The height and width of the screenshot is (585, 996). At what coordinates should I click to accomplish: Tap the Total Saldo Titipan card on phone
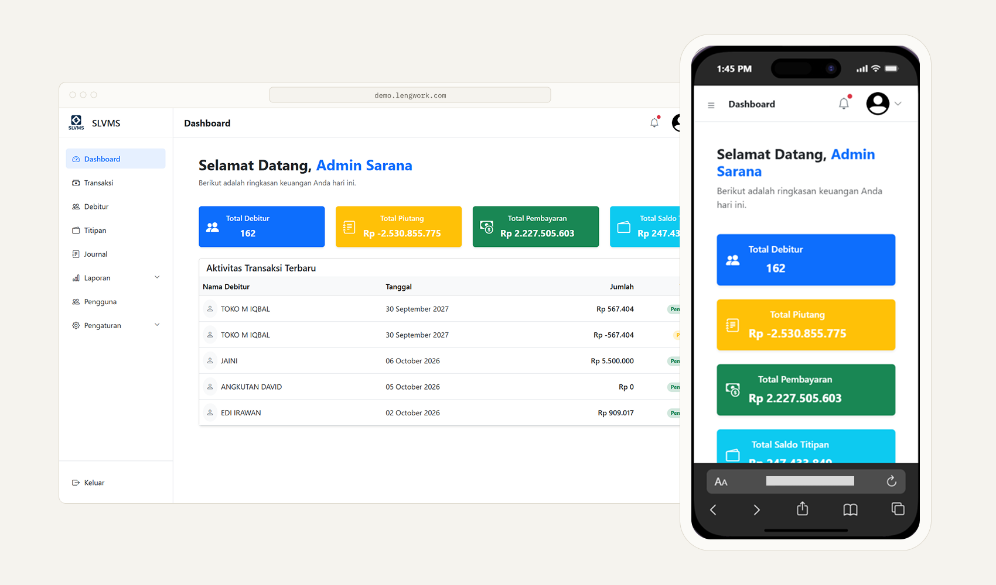[806, 446]
